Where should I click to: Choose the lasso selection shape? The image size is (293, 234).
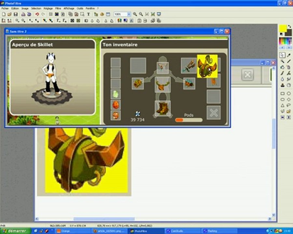coord(289,105)
